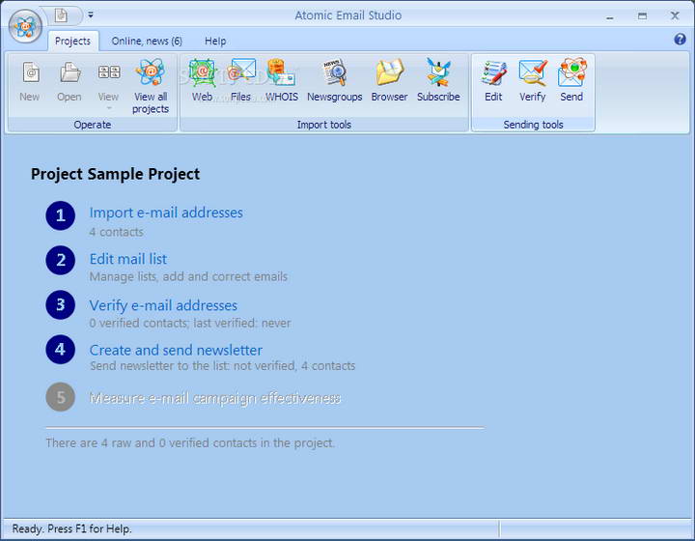
Task: Close the Atomic Email Studio window
Action: coord(675,16)
